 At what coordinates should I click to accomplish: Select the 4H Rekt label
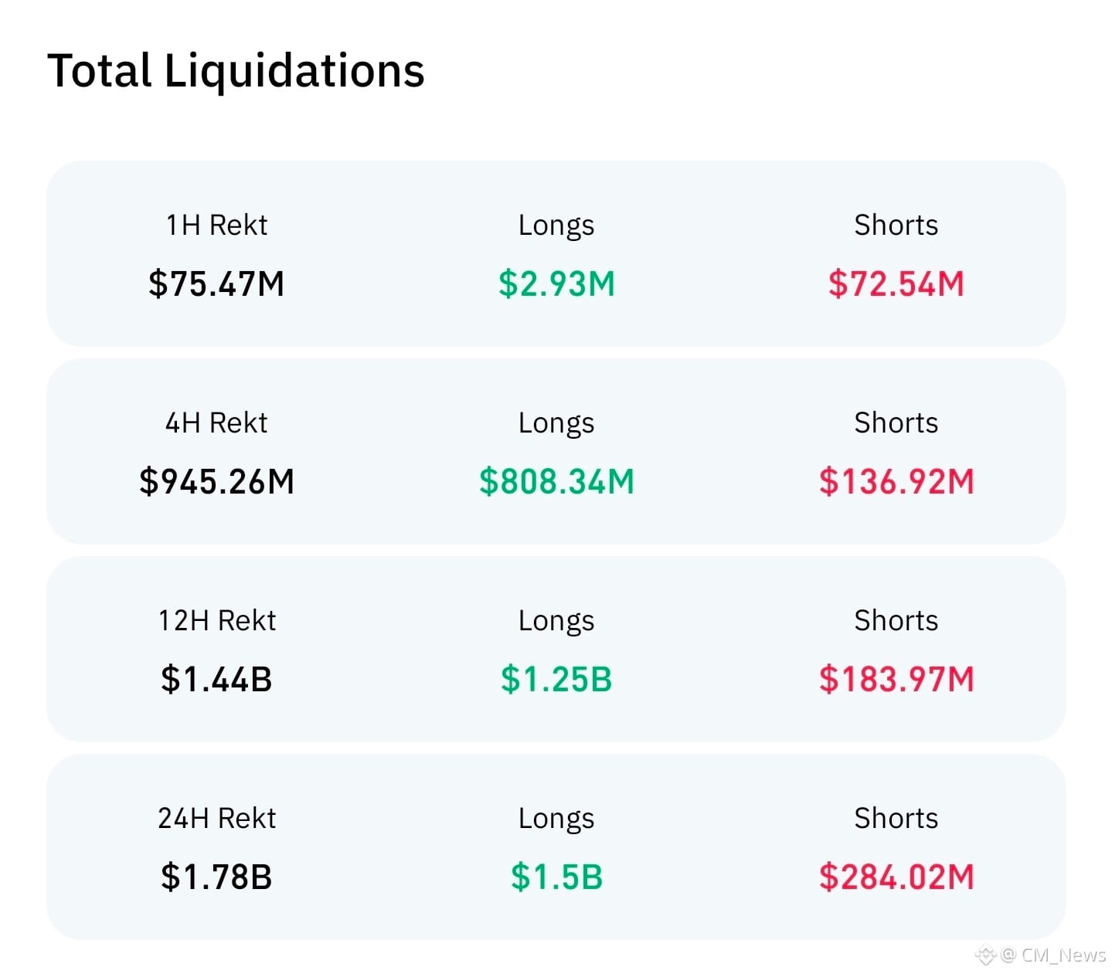pyautogui.click(x=216, y=423)
